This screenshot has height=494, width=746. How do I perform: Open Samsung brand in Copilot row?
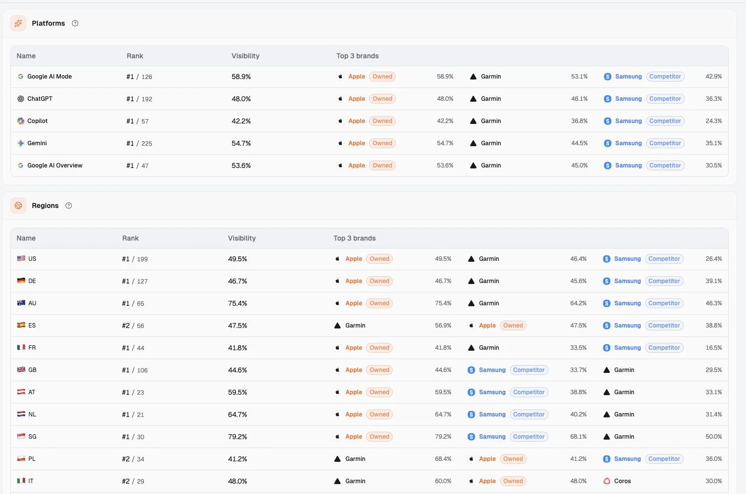(628, 121)
